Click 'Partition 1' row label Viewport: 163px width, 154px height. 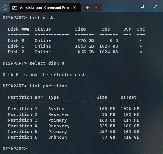(23, 109)
